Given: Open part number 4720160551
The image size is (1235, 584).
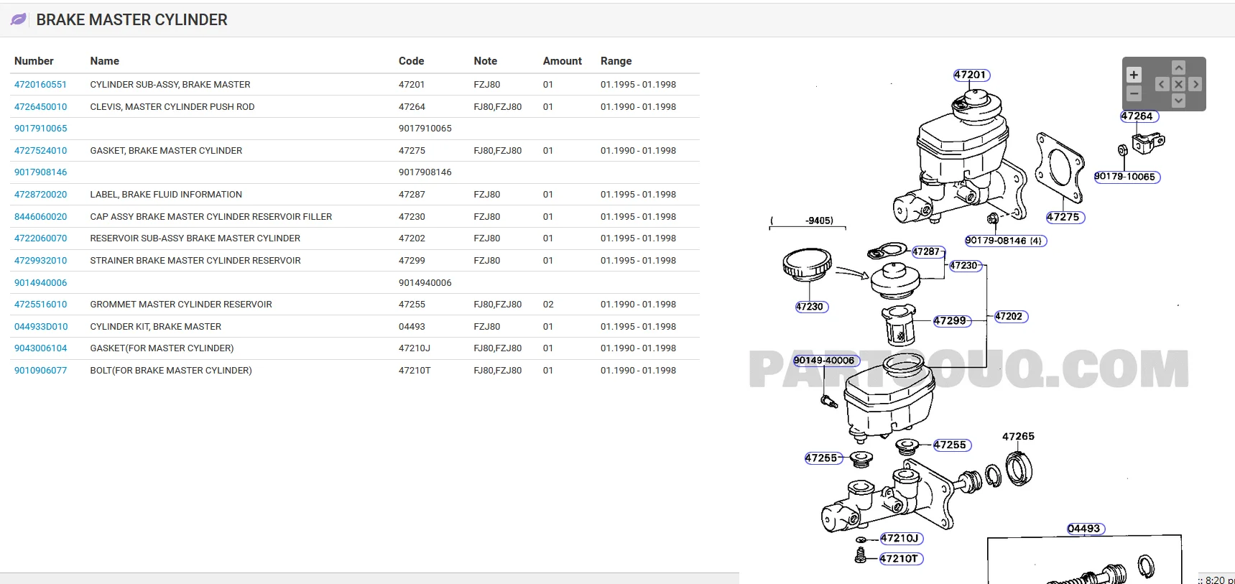Looking at the screenshot, I should [x=40, y=85].
